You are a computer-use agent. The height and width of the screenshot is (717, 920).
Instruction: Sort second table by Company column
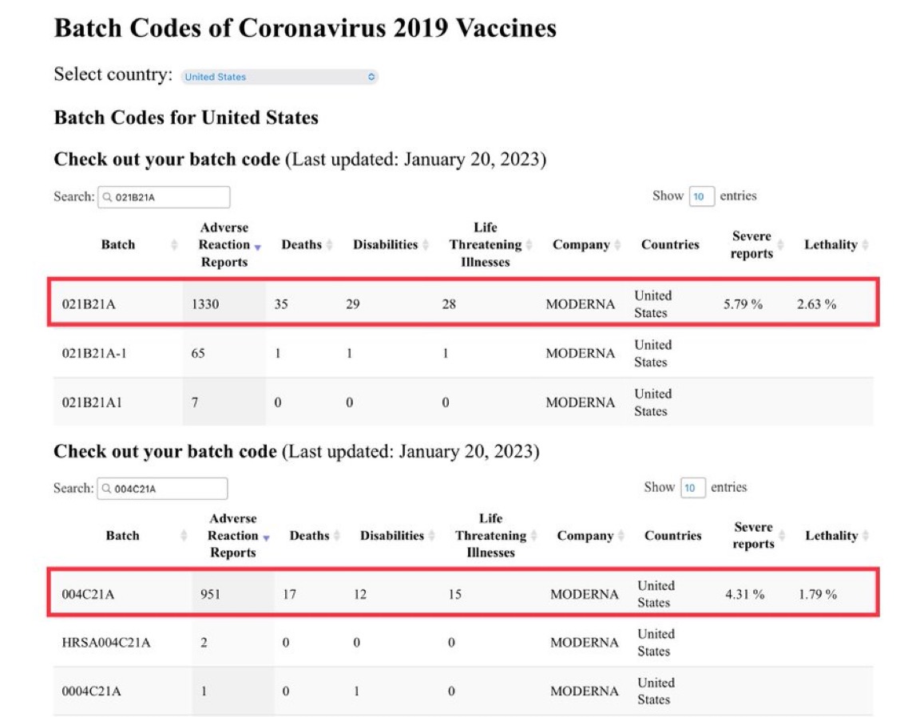click(585, 536)
